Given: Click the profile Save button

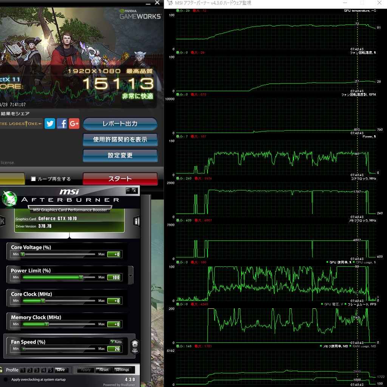Looking at the screenshot, I should [61, 370].
